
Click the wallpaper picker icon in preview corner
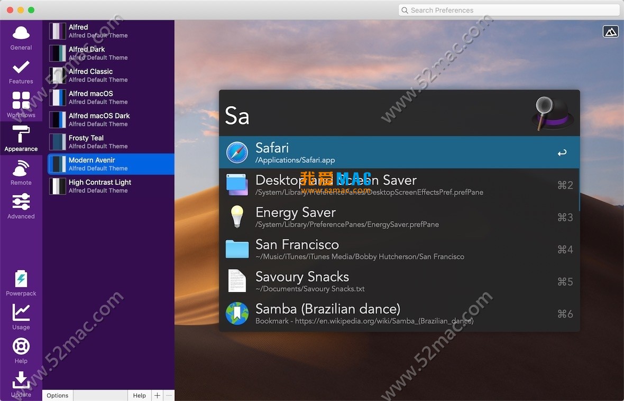pos(610,31)
